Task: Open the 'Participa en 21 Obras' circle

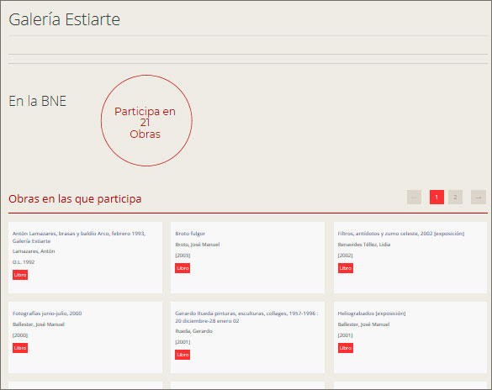Action: point(146,120)
